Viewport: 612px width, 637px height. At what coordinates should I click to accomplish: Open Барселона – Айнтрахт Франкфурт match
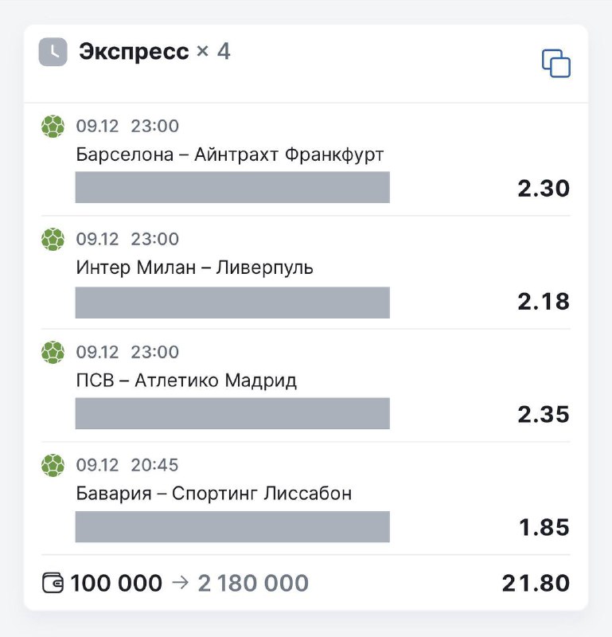coord(230,154)
